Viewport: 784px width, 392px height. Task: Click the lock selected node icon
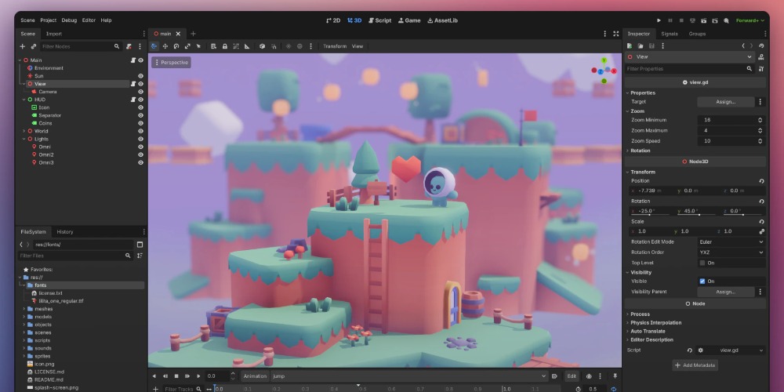tap(225, 46)
